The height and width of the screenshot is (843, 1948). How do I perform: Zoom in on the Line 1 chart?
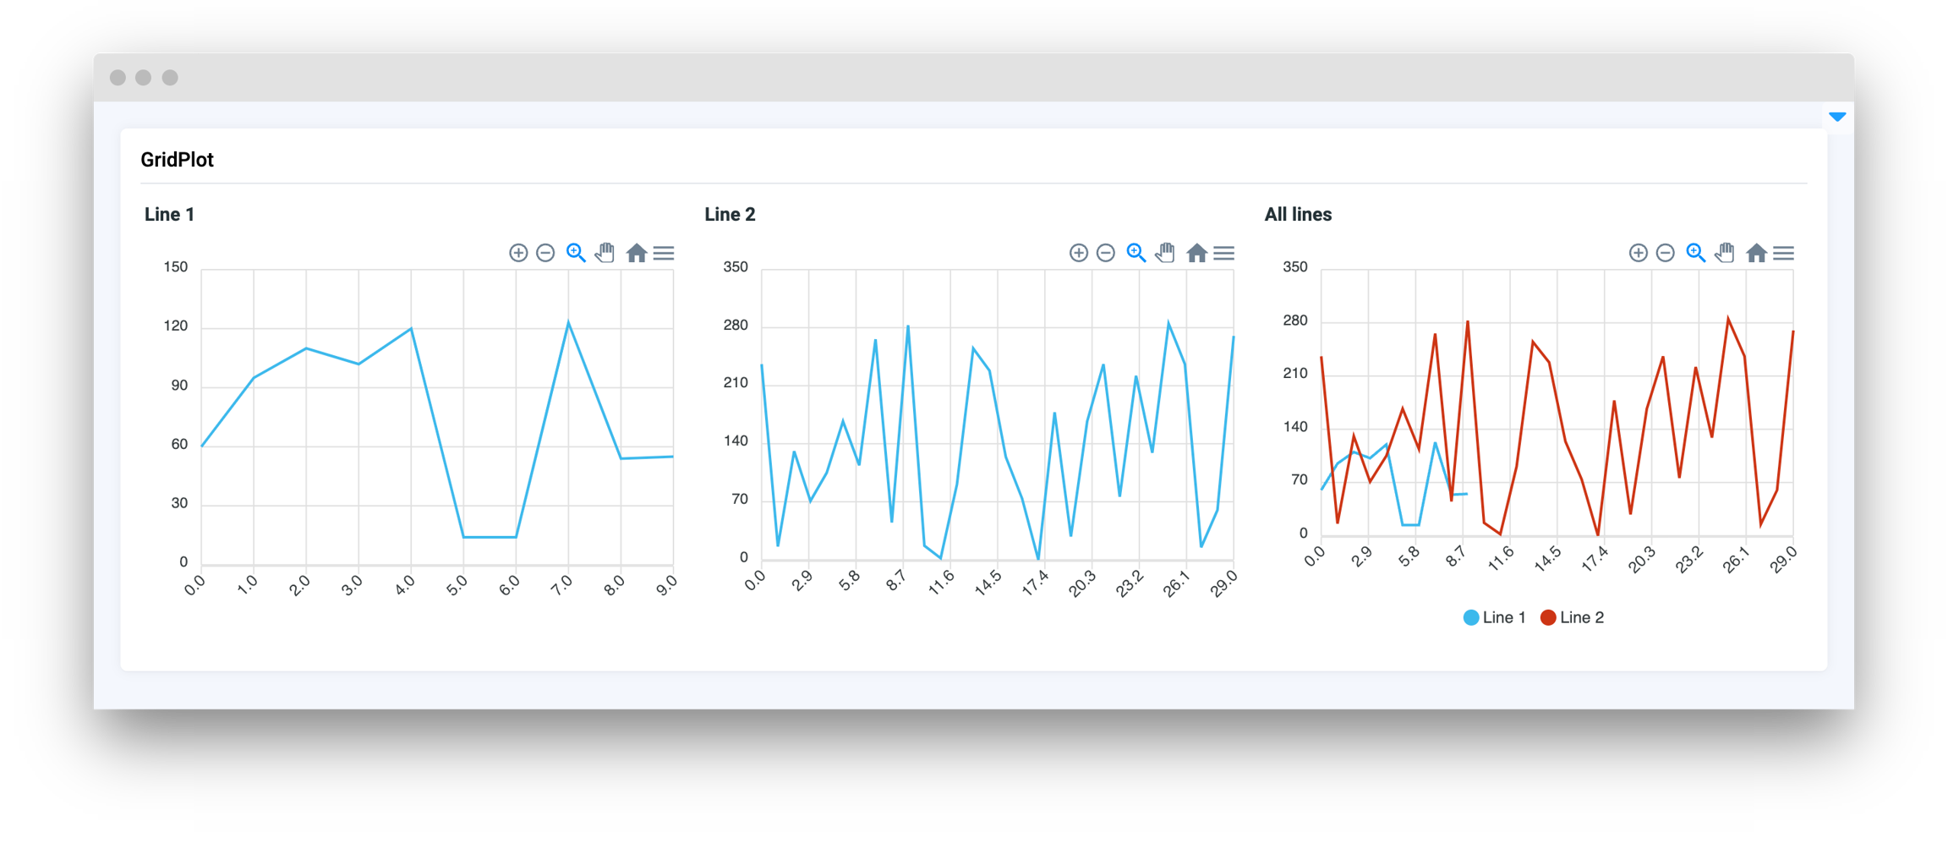tap(518, 253)
